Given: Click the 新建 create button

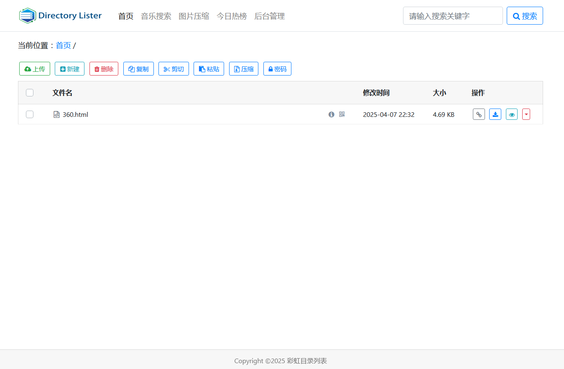Looking at the screenshot, I should pos(70,69).
